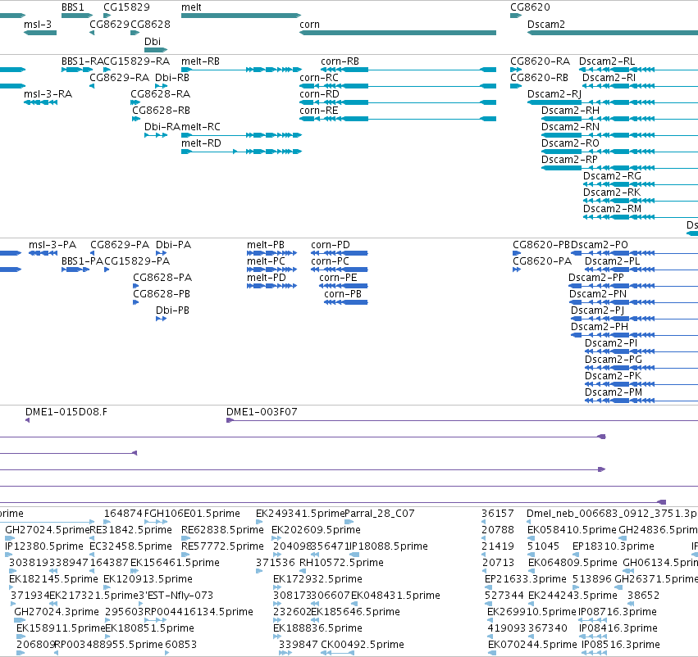The width and height of the screenshot is (698, 657).
Task: Select the corn gene bar
Action: pyautogui.click(x=398, y=33)
